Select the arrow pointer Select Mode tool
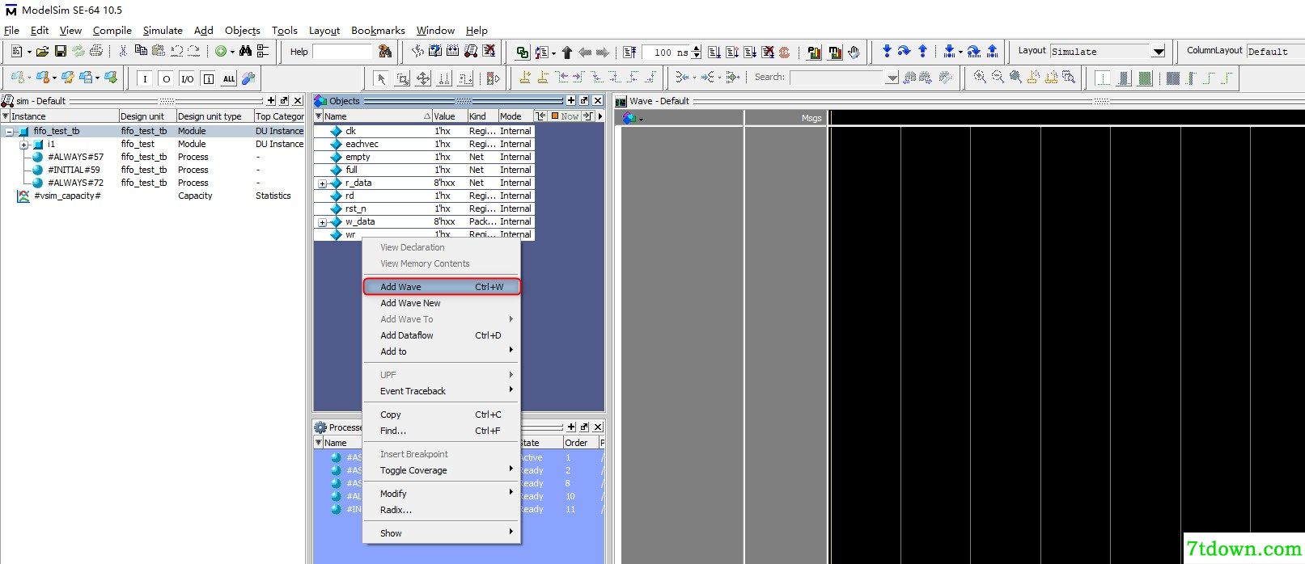Image resolution: width=1305 pixels, height=564 pixels. (381, 78)
